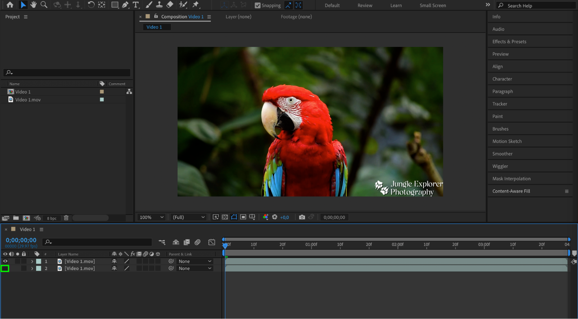
Task: Select the Rectangle shape tool
Action: (115, 5)
